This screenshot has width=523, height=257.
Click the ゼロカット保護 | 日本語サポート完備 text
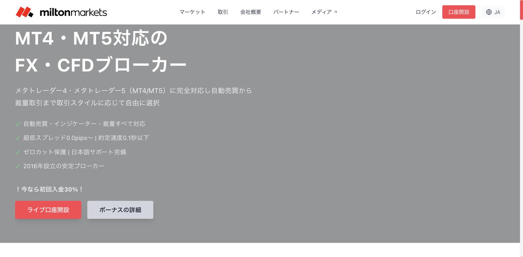tap(75, 152)
